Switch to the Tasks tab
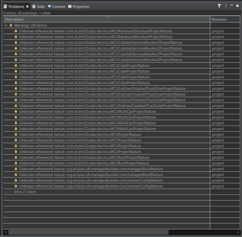Image resolution: width=242 pixels, height=237 pixels. click(38, 7)
